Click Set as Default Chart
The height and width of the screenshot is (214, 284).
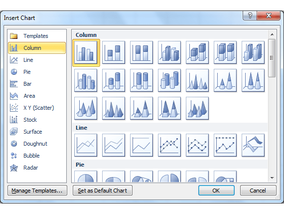[103, 191]
